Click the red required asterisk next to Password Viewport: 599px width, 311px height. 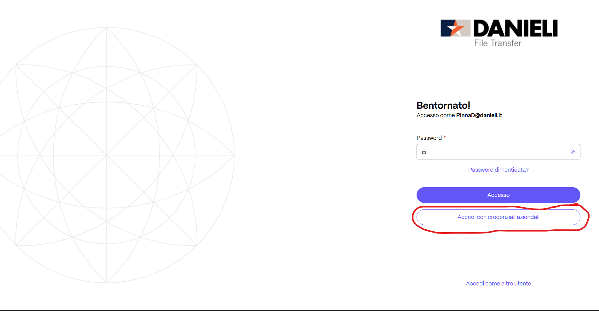point(445,137)
